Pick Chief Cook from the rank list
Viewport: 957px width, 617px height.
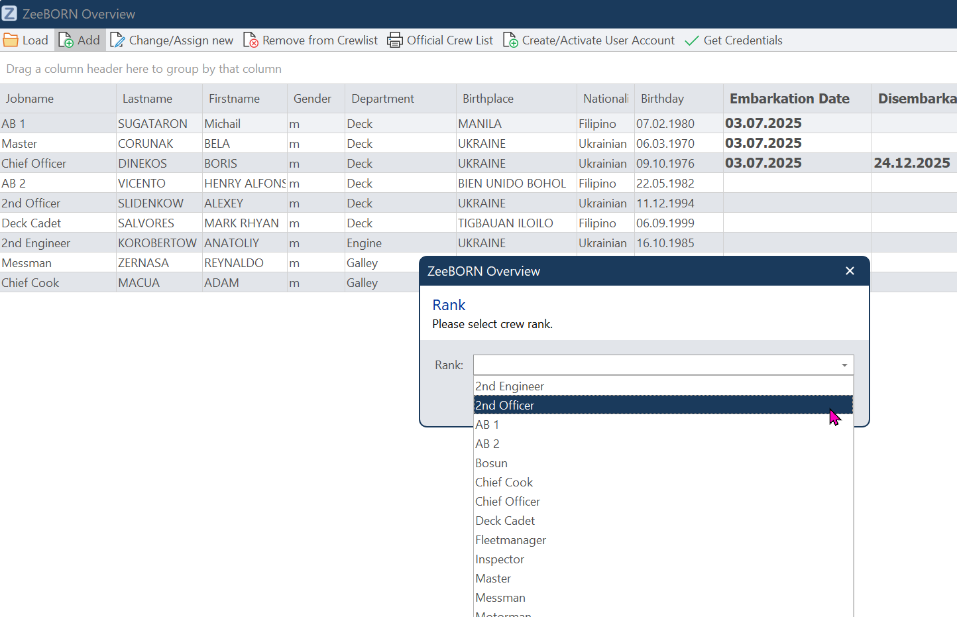(663, 482)
